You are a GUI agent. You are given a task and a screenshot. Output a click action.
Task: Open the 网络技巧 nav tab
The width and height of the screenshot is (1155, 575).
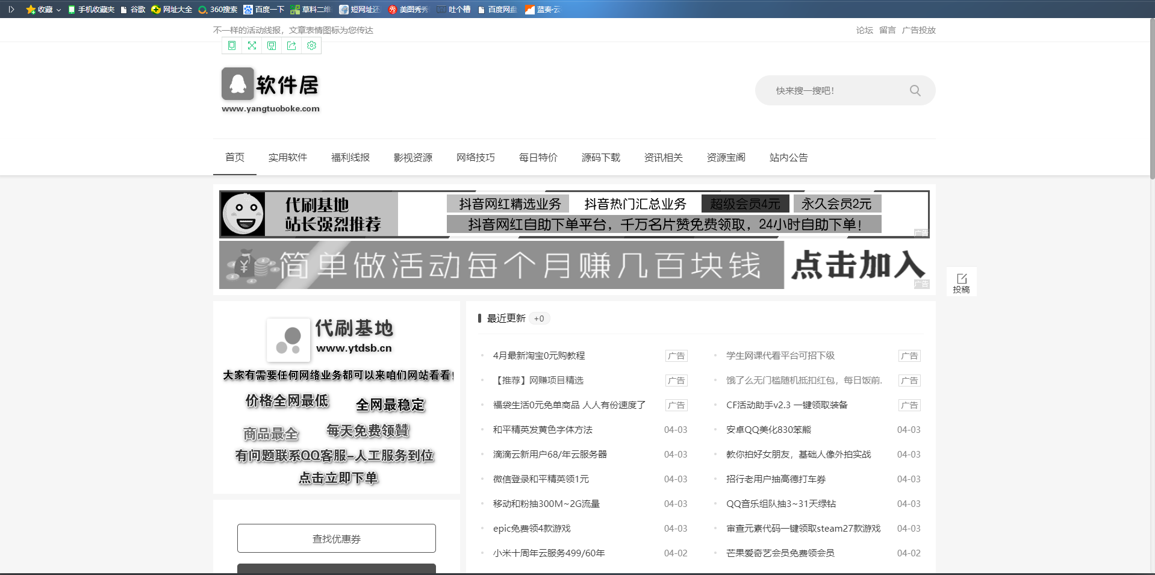click(x=476, y=158)
